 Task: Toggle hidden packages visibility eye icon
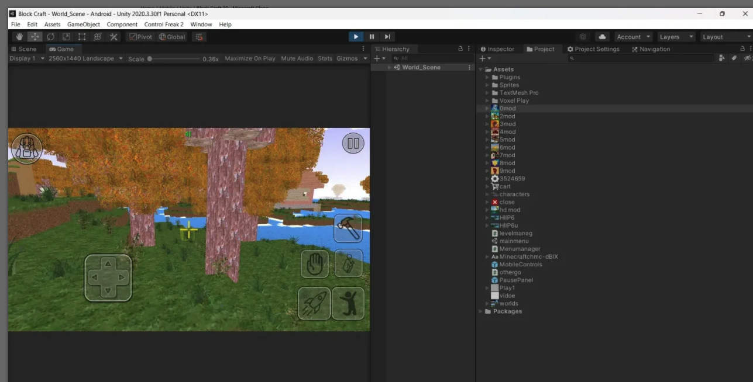point(747,58)
